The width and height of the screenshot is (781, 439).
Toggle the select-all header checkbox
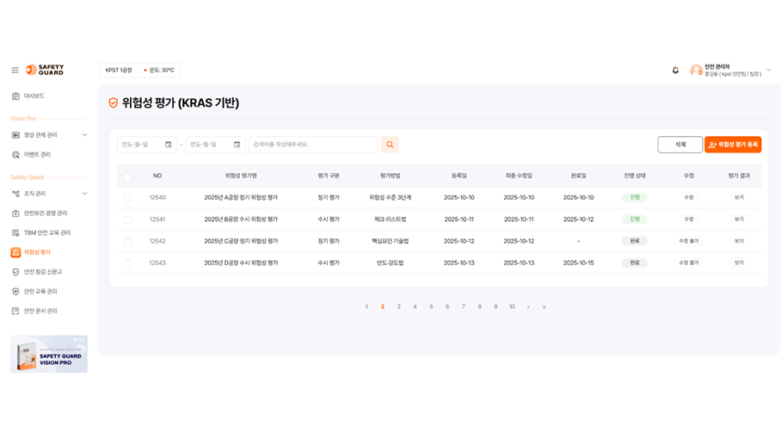pos(128,176)
